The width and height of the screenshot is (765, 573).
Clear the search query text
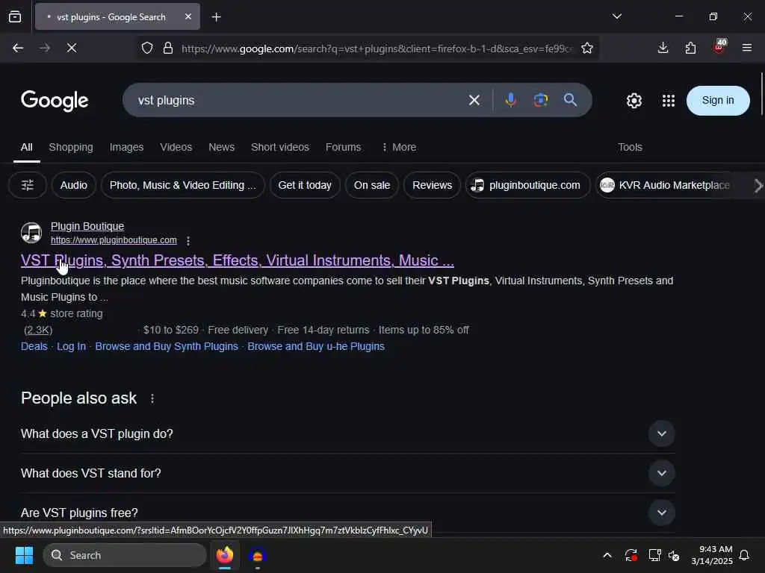(x=474, y=101)
